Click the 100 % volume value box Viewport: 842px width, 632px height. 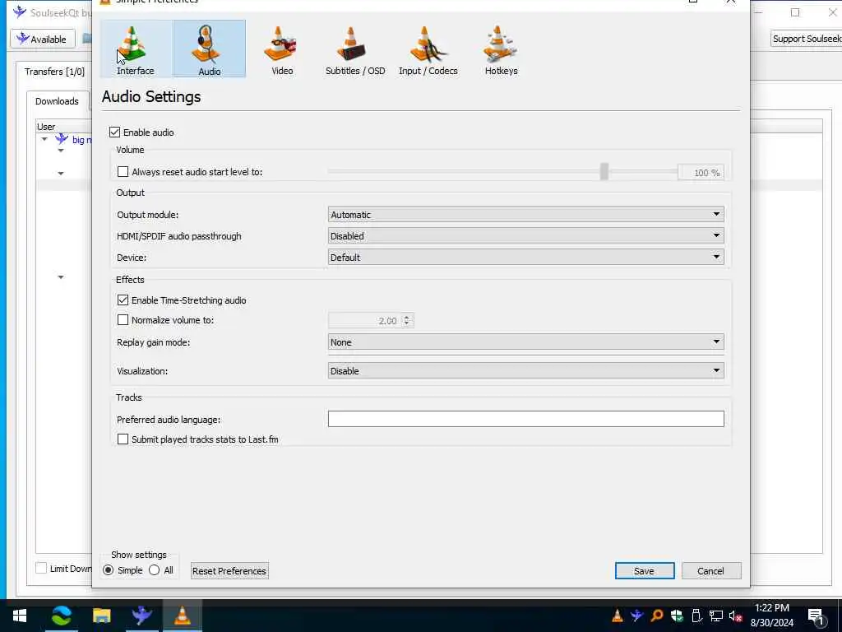[x=701, y=173]
